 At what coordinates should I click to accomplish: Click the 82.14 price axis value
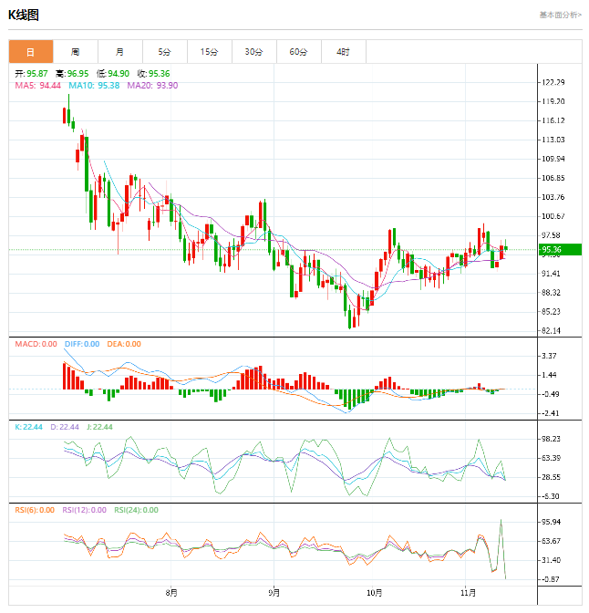551,331
